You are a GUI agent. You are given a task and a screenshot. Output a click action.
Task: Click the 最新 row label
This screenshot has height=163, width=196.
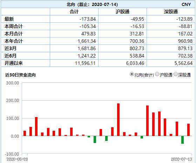[9, 19]
